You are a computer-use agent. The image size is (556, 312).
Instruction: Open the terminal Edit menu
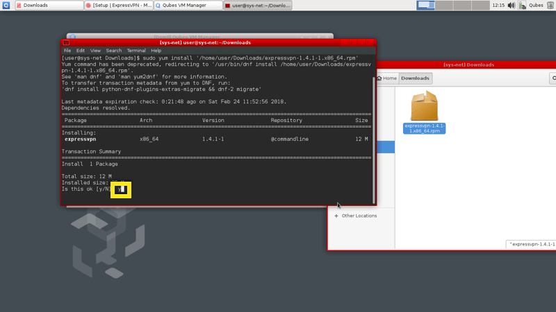tap(81, 51)
